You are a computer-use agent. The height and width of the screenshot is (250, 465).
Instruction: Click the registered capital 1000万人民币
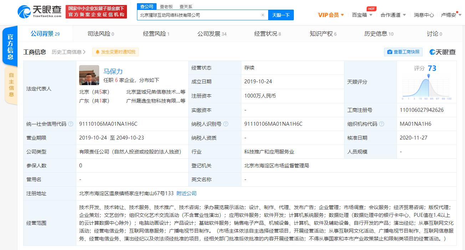[260, 96]
